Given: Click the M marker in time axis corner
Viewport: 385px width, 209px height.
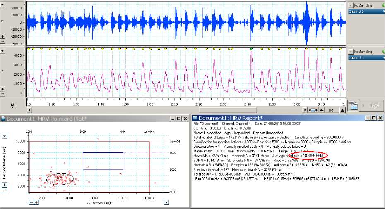Looking at the screenshot, I should (12, 106).
